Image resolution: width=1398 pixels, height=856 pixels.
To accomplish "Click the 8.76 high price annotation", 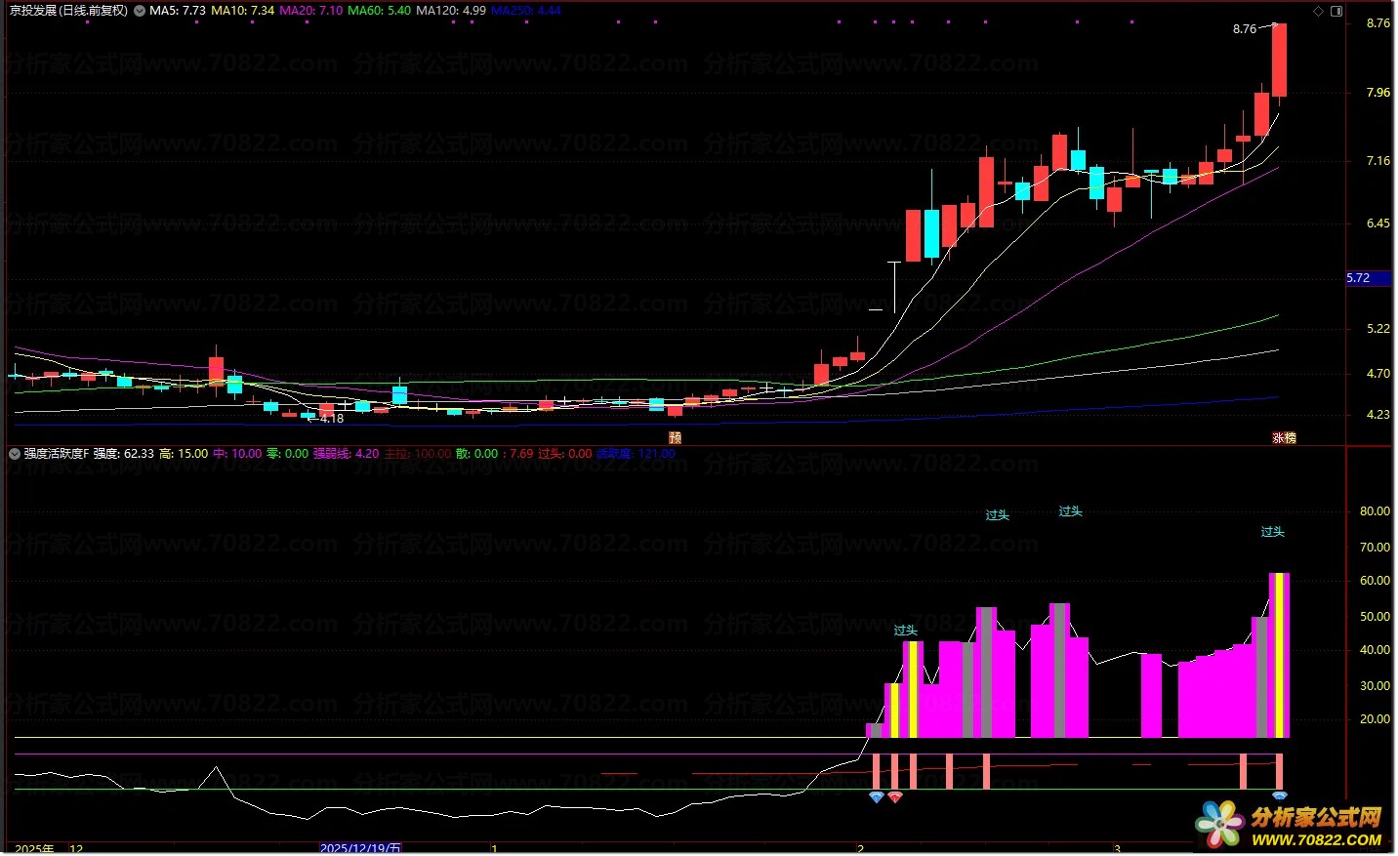I will 1245,29.
